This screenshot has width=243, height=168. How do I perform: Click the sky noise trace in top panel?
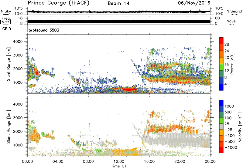(119, 12)
